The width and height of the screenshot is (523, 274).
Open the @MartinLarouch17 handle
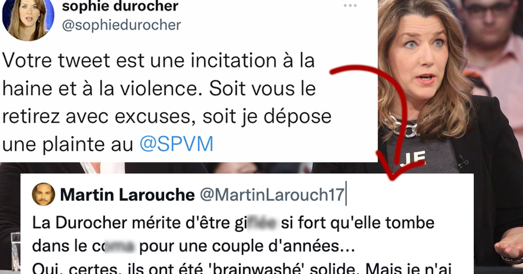272,195
